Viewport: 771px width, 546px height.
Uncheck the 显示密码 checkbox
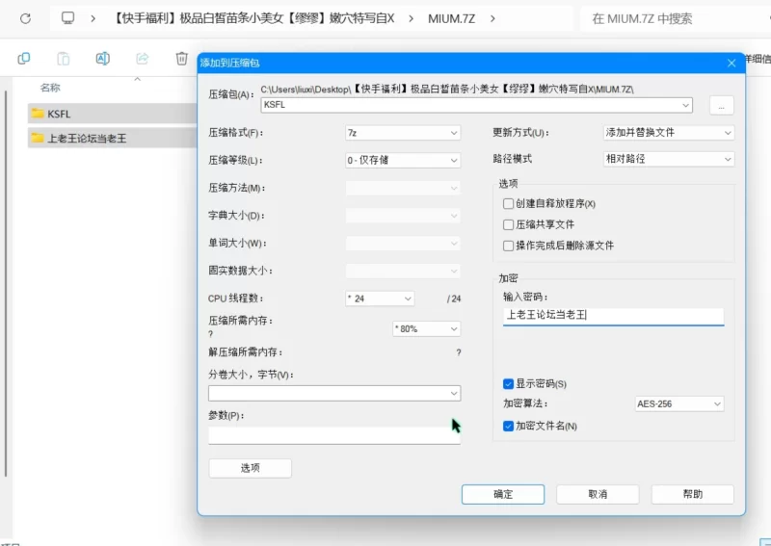pyautogui.click(x=509, y=384)
